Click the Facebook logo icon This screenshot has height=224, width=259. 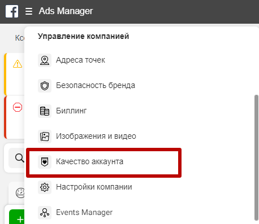tap(12, 11)
